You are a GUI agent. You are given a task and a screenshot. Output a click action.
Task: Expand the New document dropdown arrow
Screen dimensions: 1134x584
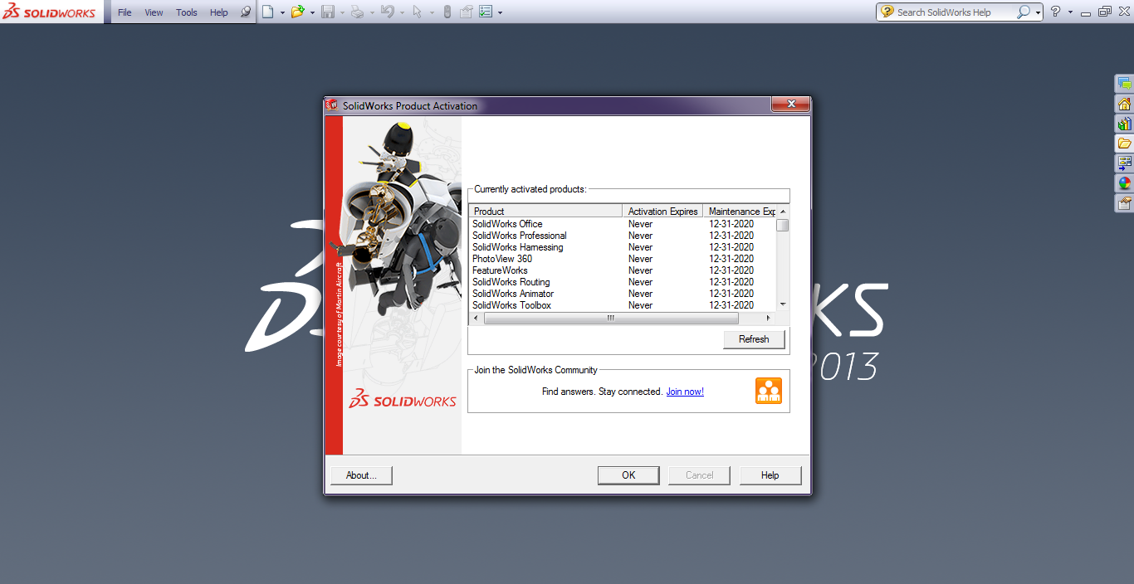tap(282, 12)
